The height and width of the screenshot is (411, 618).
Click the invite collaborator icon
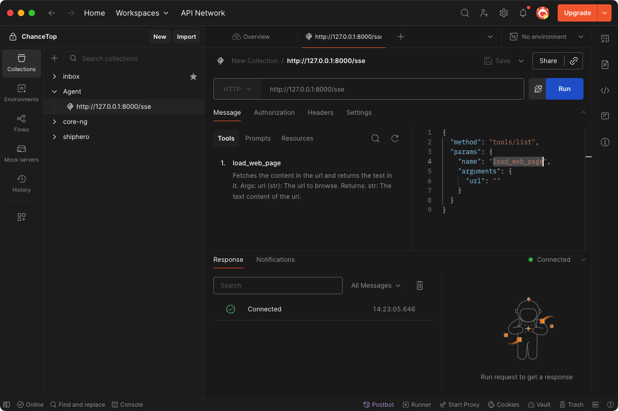(484, 13)
